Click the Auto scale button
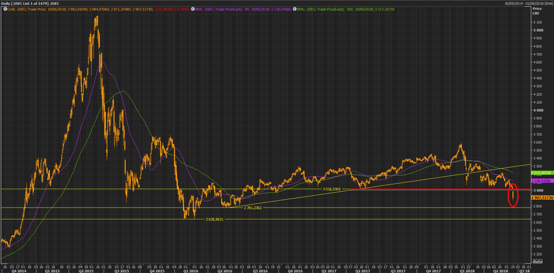 click(537, 262)
